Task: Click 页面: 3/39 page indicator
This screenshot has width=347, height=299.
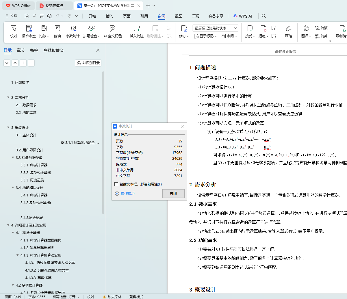Action: [x=13, y=297]
